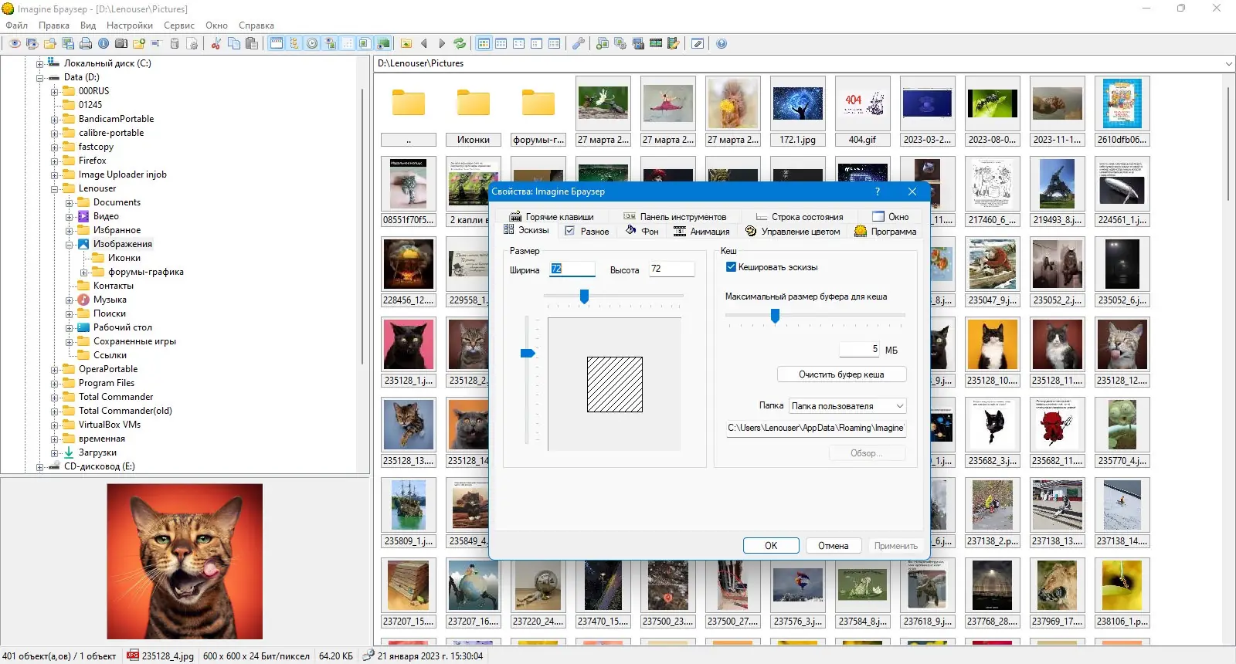
Task: Click the batch add images toolbar icon
Action: click(603, 44)
